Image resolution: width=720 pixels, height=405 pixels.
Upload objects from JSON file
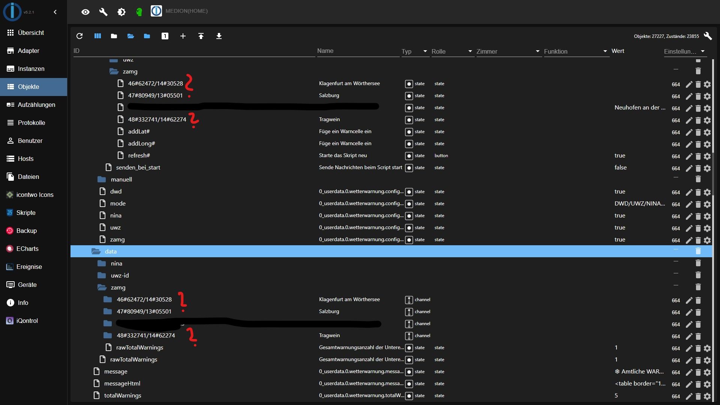click(201, 36)
